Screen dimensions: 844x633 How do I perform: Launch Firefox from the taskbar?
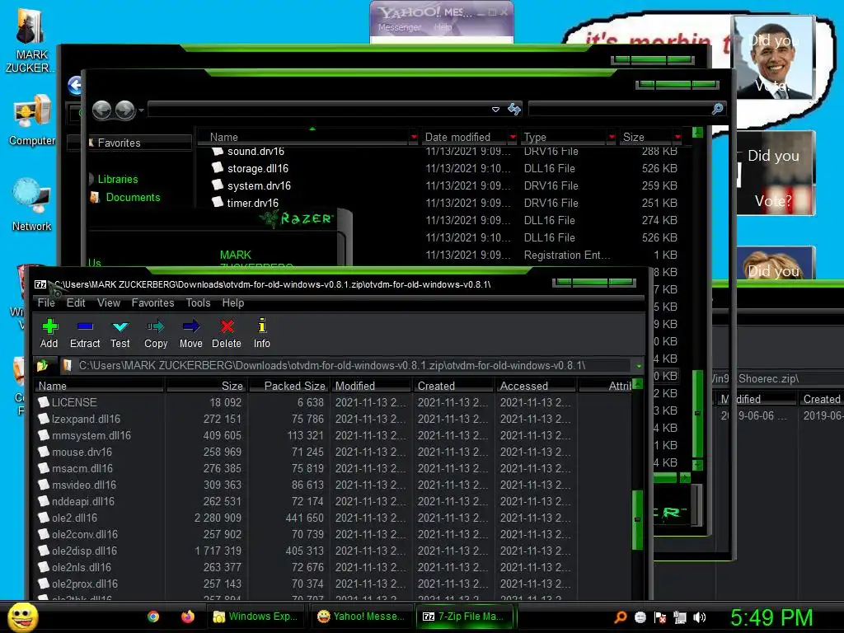pyautogui.click(x=188, y=617)
